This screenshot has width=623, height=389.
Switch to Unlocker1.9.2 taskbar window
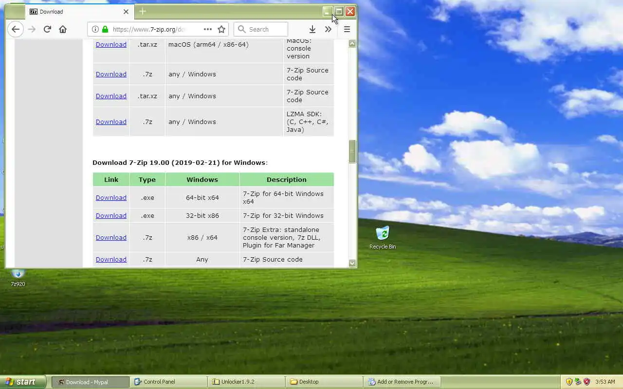(246, 382)
